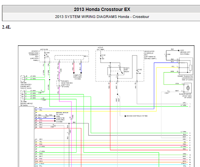Click the Fuse 12 symbol in under-hood box

[100, 57]
